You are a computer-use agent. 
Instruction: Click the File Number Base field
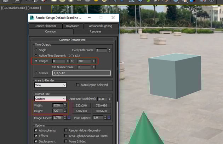click(x=84, y=67)
